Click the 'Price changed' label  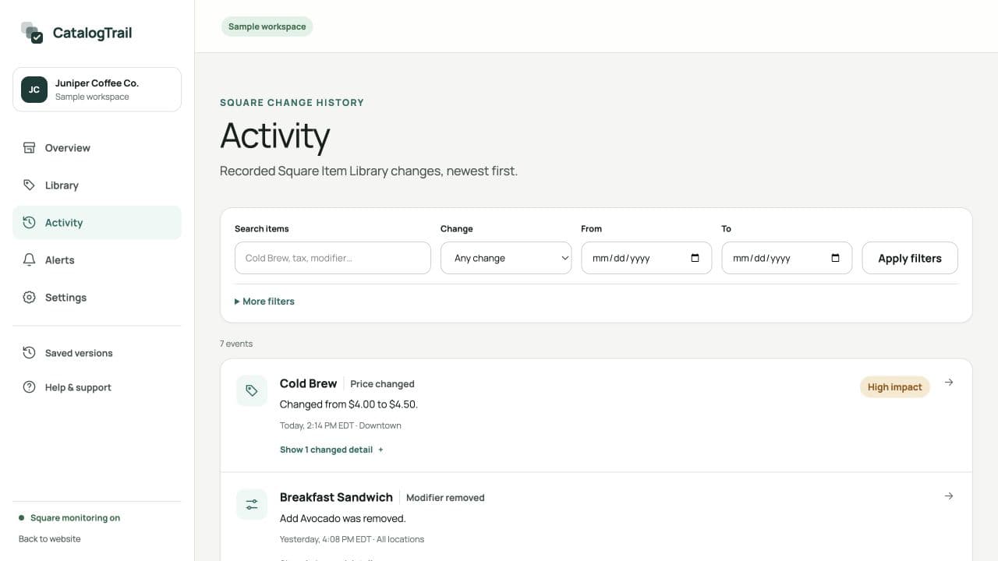pyautogui.click(x=382, y=384)
